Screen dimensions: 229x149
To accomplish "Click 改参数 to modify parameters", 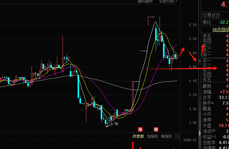I will [138, 136].
